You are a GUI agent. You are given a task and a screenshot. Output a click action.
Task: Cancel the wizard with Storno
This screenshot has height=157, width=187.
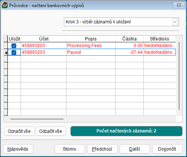(x=69, y=149)
